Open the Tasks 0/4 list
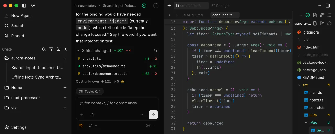Screen dimensions: 335x134 tap(90, 92)
